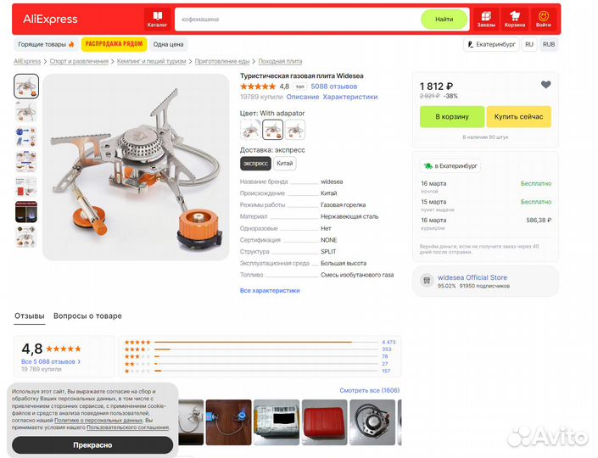This screenshot has width=598, height=458.
Task: Select the Китай delivery option
Action: click(284, 163)
